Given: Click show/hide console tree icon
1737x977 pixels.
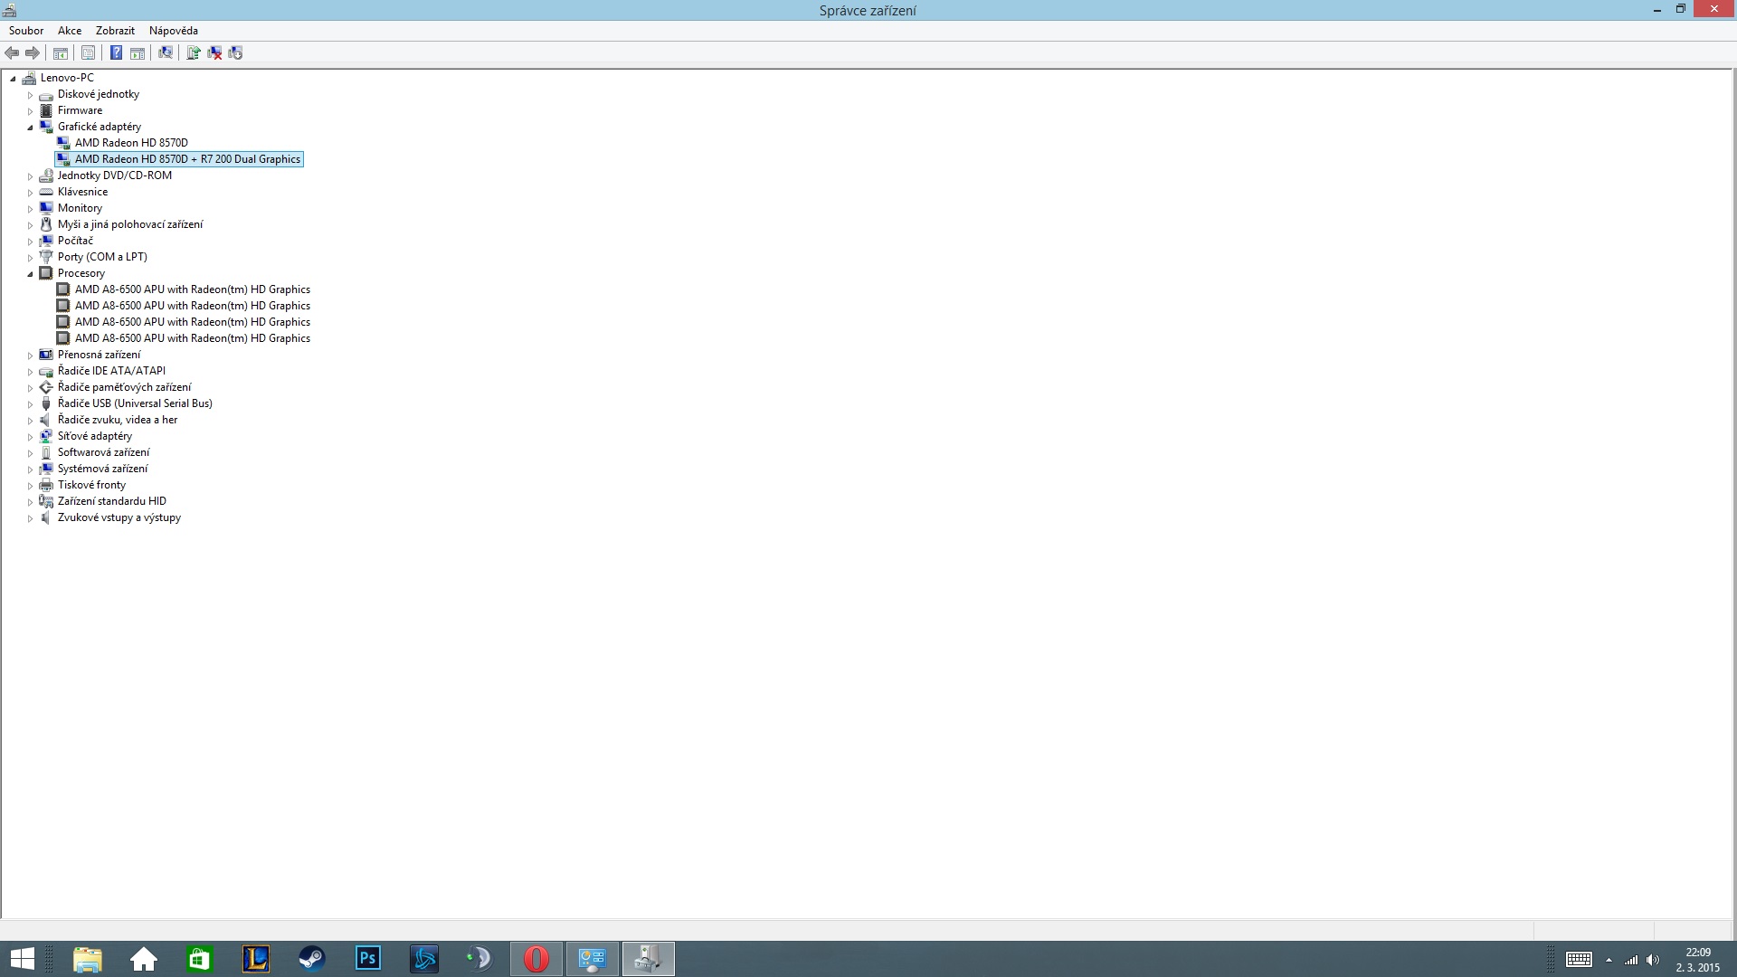Looking at the screenshot, I should pos(61,52).
